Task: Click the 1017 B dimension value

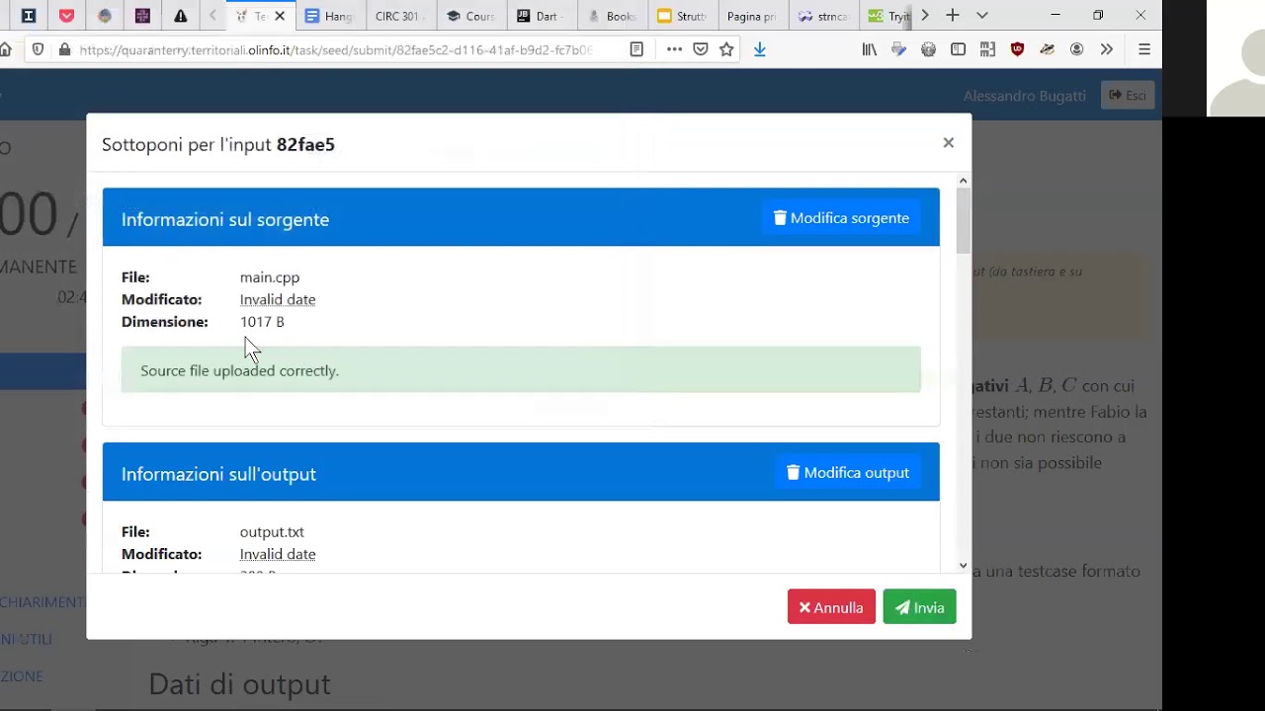Action: click(x=262, y=322)
